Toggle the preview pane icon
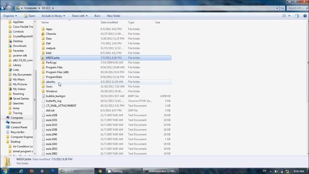The image size is (309, 174). (x=297, y=16)
